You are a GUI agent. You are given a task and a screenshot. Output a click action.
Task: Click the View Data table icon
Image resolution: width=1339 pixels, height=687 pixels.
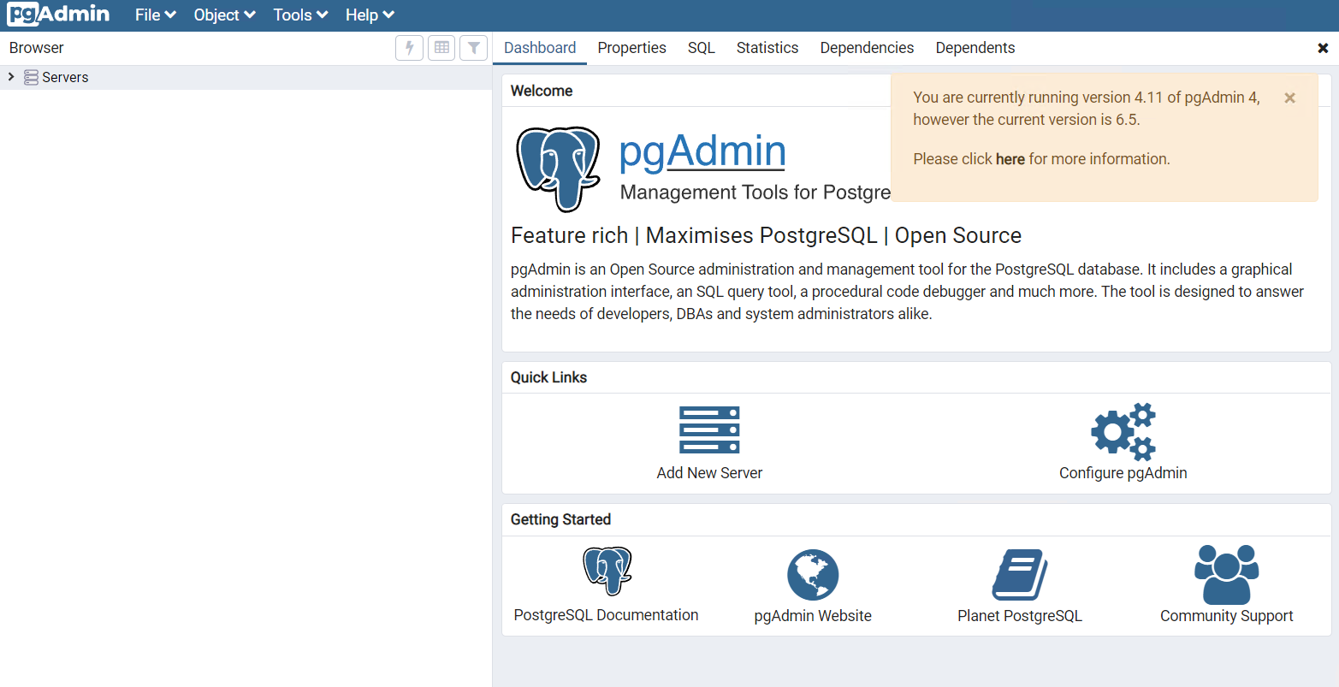pyautogui.click(x=441, y=48)
